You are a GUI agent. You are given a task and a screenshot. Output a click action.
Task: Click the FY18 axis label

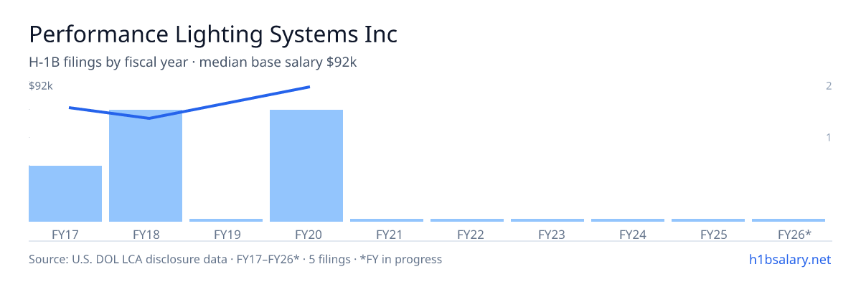(x=146, y=235)
